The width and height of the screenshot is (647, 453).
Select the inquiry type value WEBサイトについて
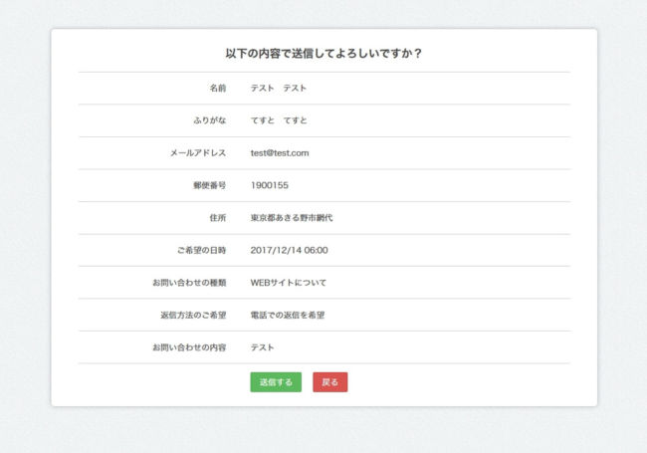[289, 283]
